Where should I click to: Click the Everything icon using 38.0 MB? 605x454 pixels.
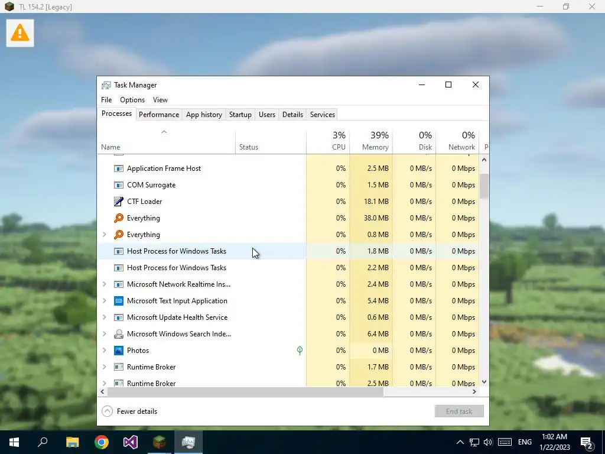tap(118, 218)
